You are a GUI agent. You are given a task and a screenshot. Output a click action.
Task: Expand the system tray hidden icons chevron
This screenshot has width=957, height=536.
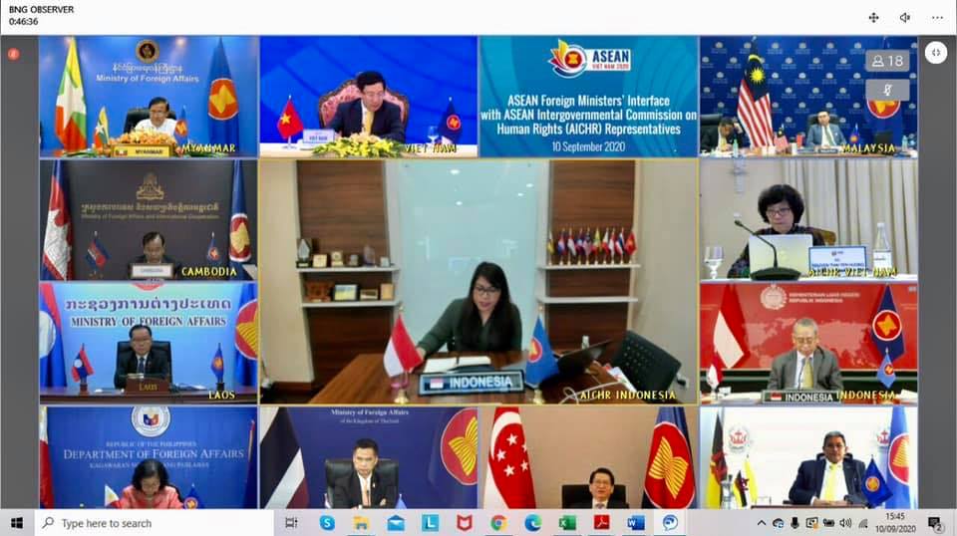coord(761,523)
